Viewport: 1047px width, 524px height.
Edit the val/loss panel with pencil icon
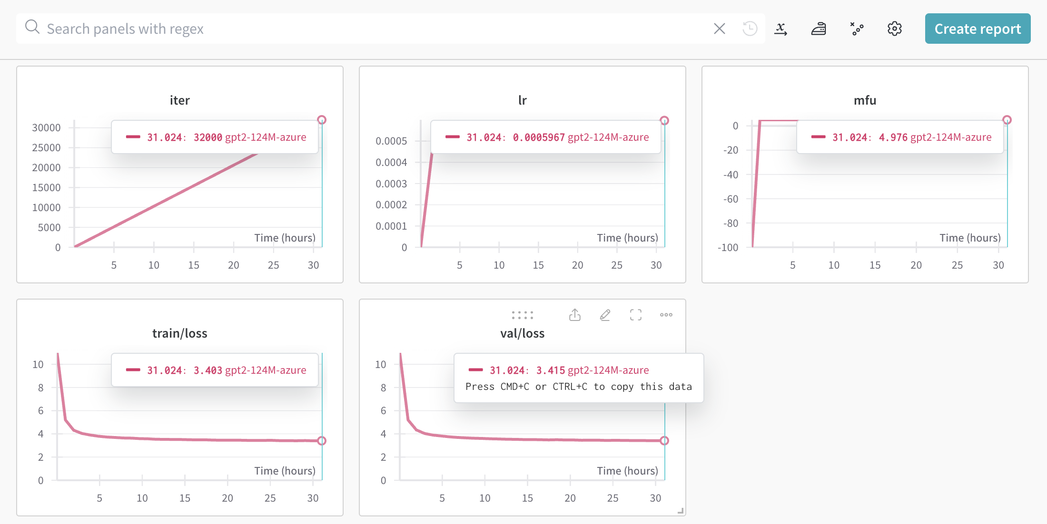coord(605,315)
